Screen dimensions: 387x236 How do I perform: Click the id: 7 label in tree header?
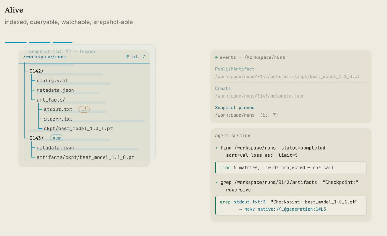click(138, 57)
